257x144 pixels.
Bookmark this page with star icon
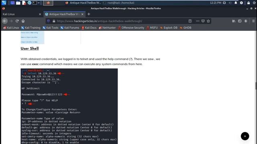[208, 21]
